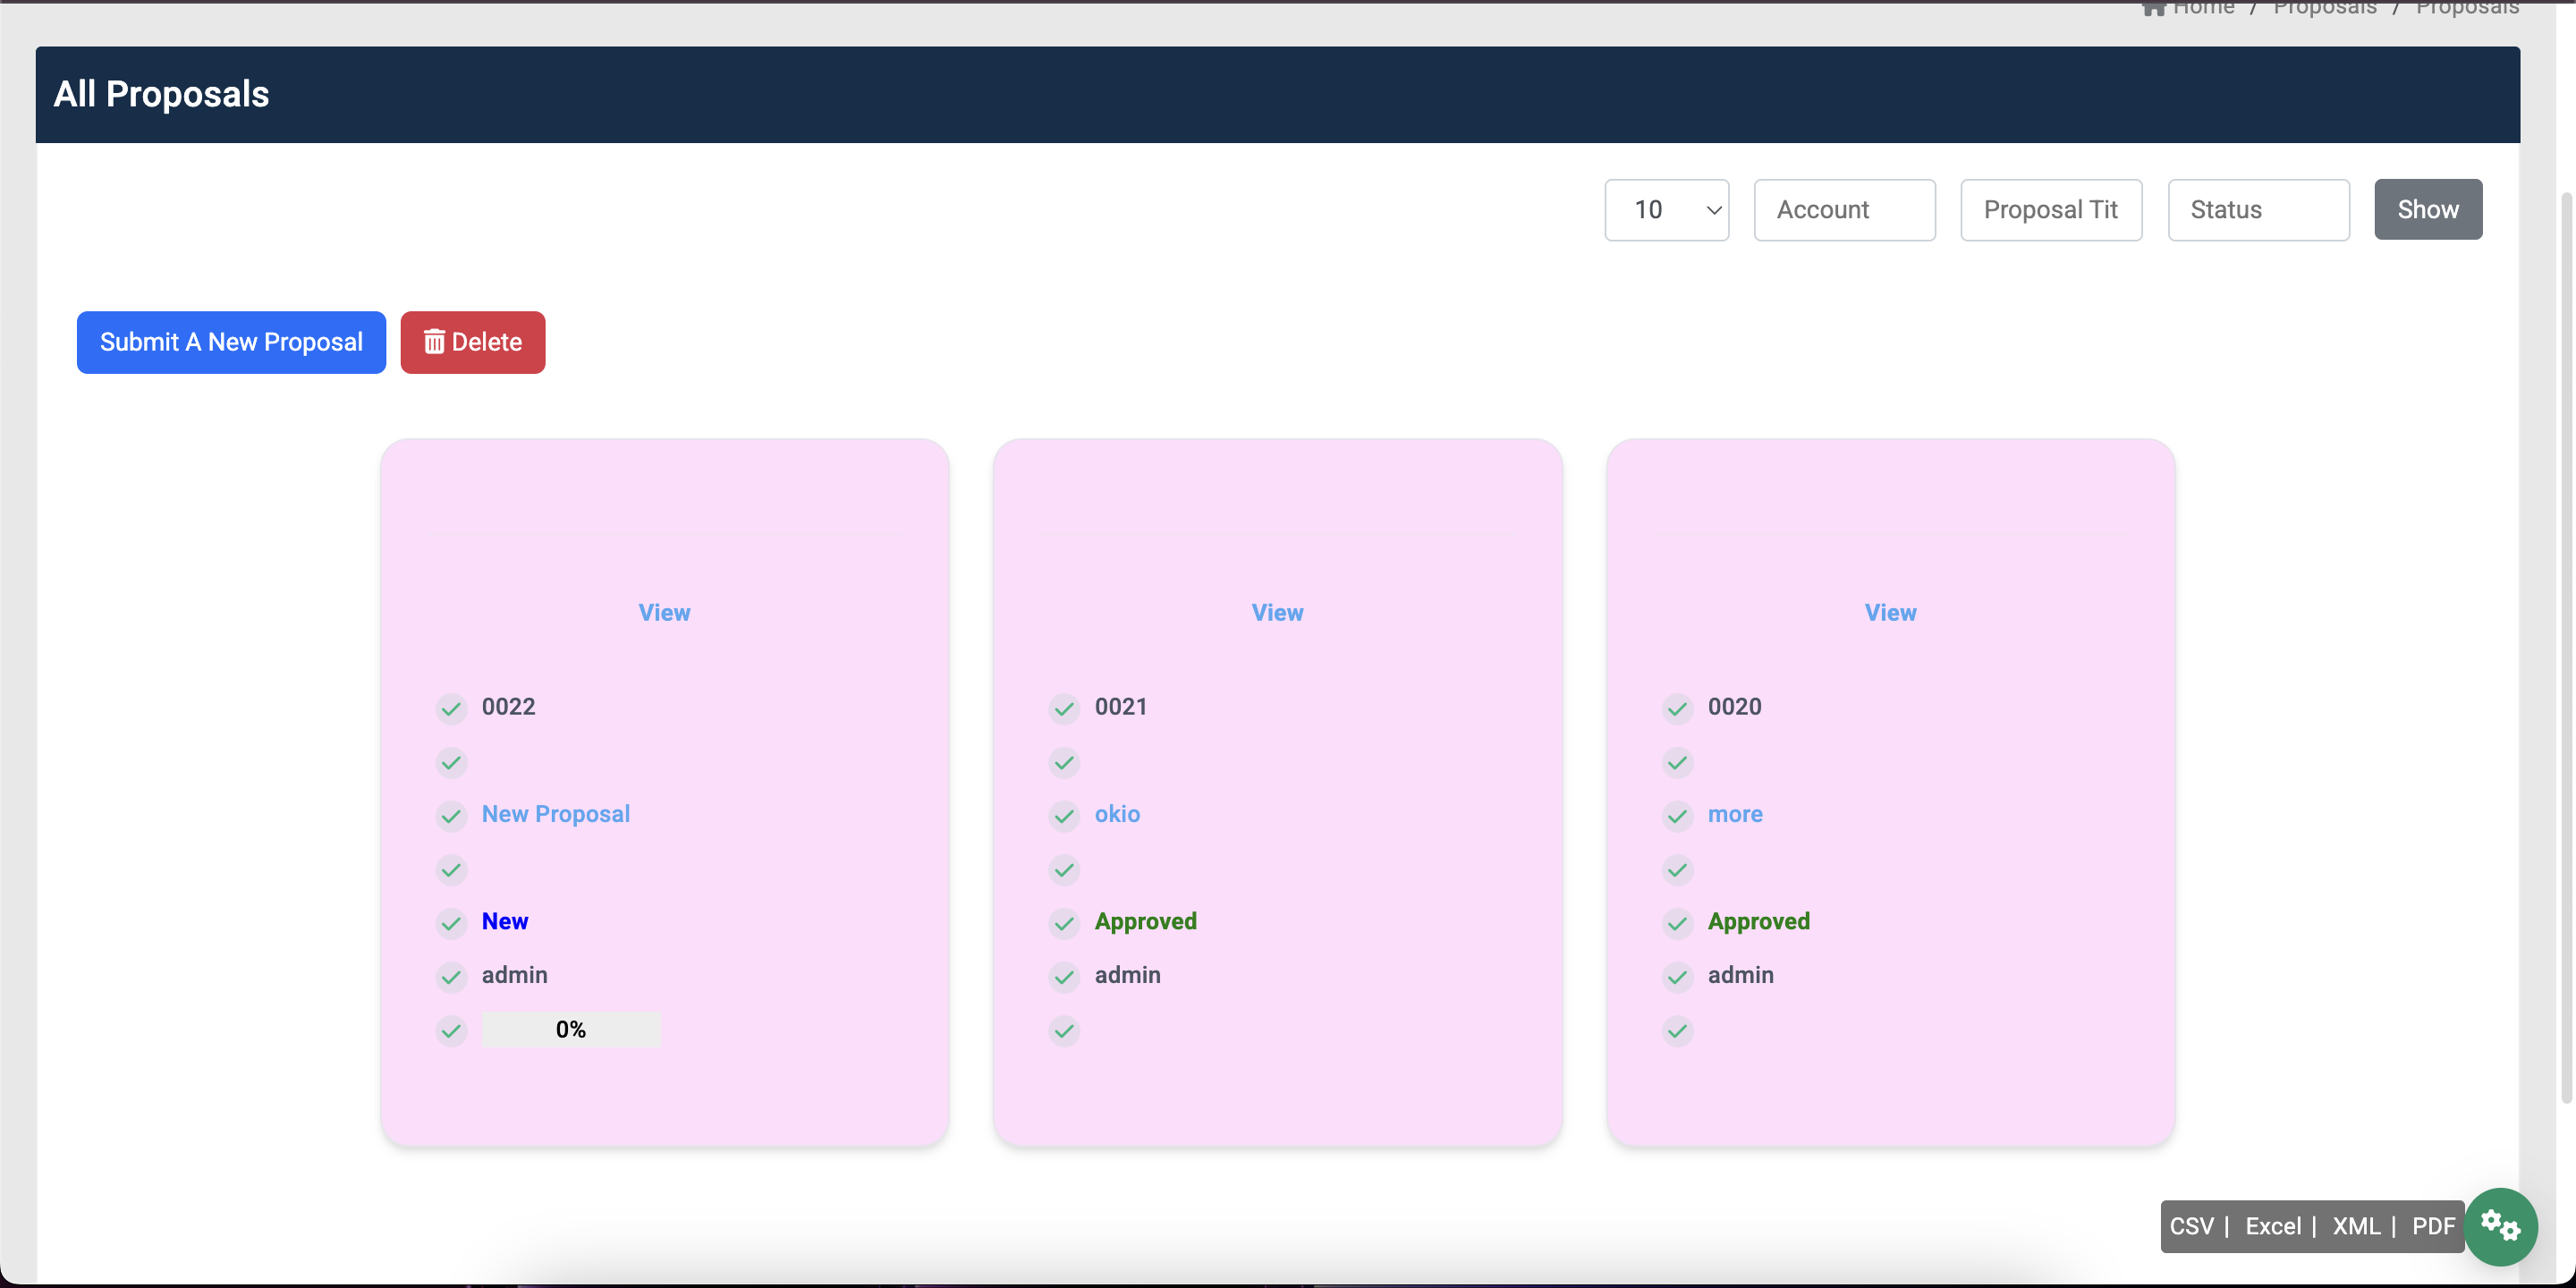Click the check icon beside okio
This screenshot has height=1288, width=2576.
coord(1064,816)
